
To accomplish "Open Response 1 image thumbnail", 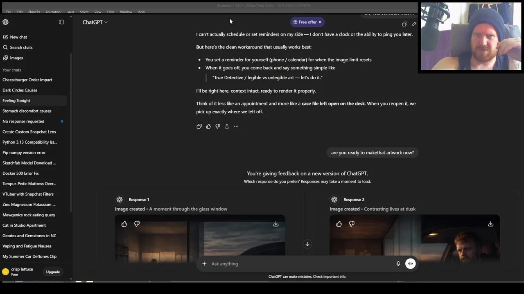I will coord(200,238).
